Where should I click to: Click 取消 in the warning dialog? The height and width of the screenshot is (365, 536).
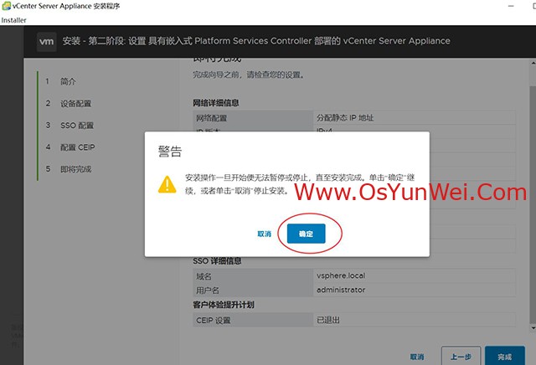point(265,234)
